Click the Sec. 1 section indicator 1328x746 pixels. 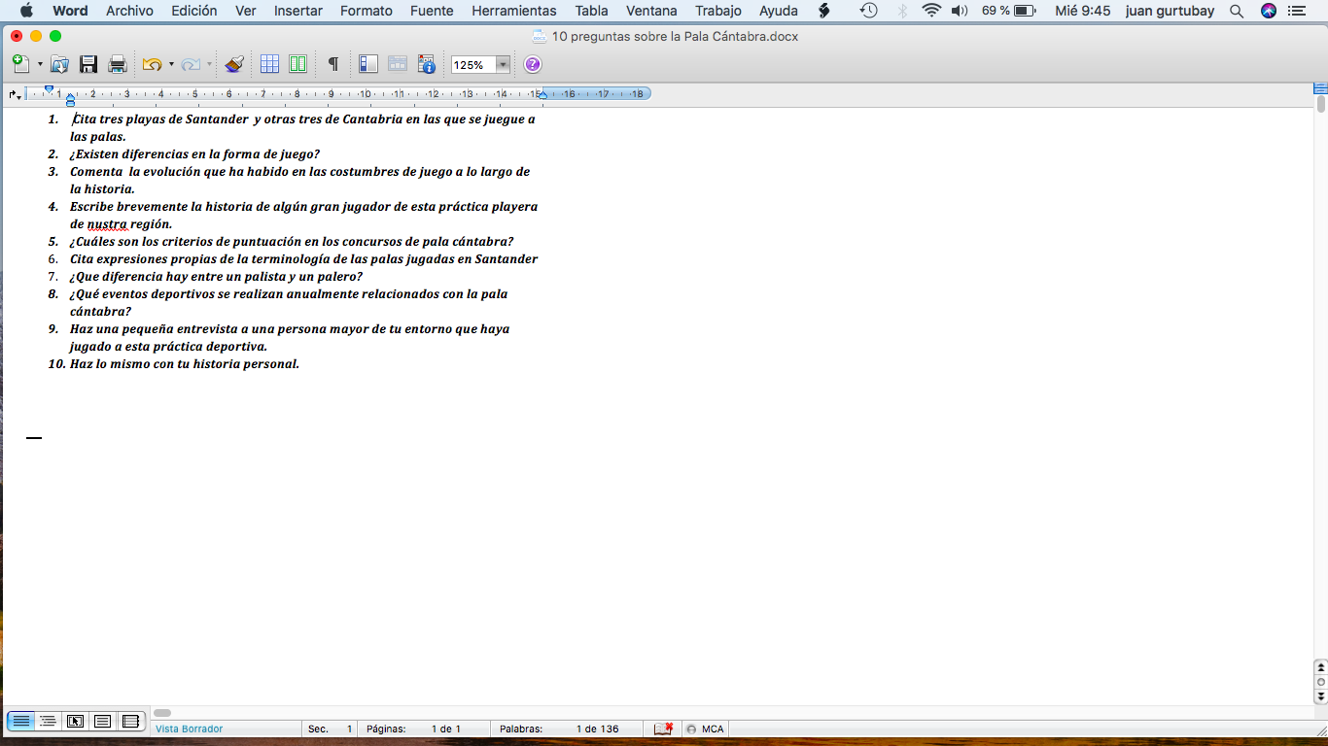[x=330, y=729]
